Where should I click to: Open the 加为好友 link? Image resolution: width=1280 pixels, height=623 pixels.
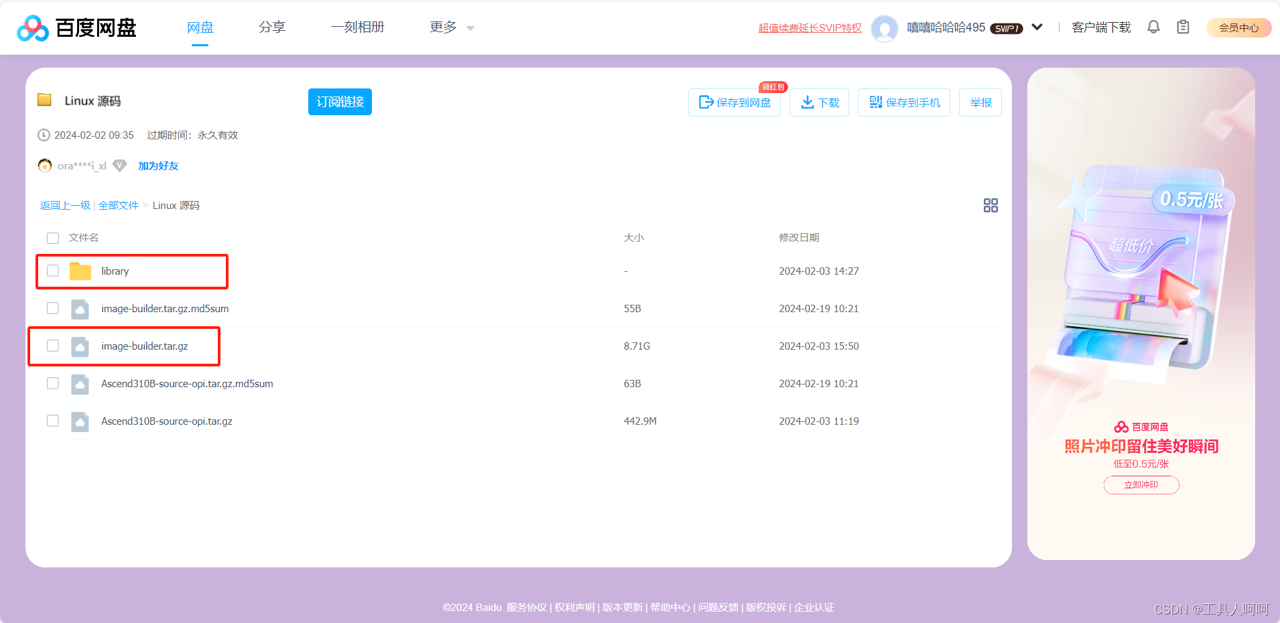(x=158, y=165)
